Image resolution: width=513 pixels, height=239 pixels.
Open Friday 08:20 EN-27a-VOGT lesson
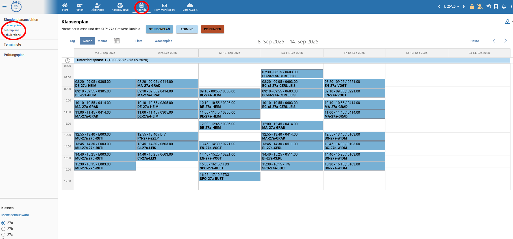[355, 84]
